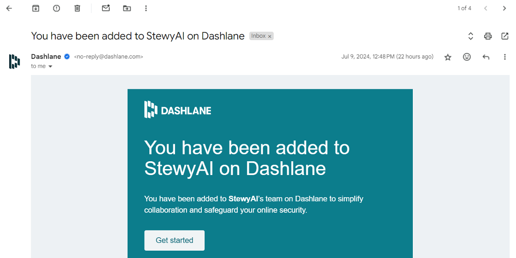The height and width of the screenshot is (258, 516).
Task: Open the message's More options menu
Action: pos(505,57)
